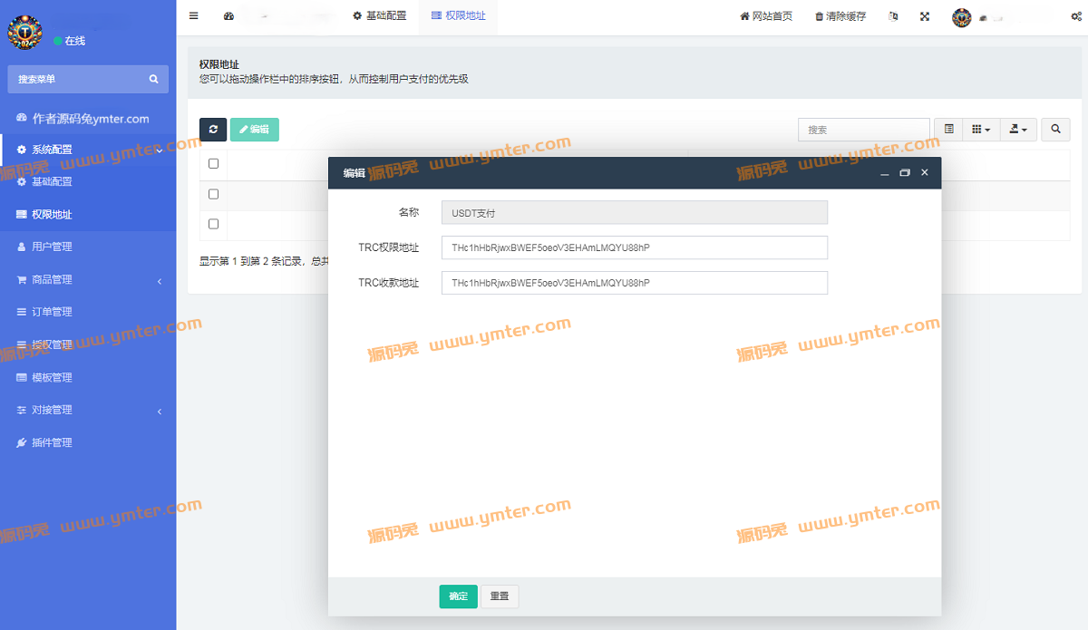
Task: Open 插件管理 in sidebar
Action: coord(88,442)
